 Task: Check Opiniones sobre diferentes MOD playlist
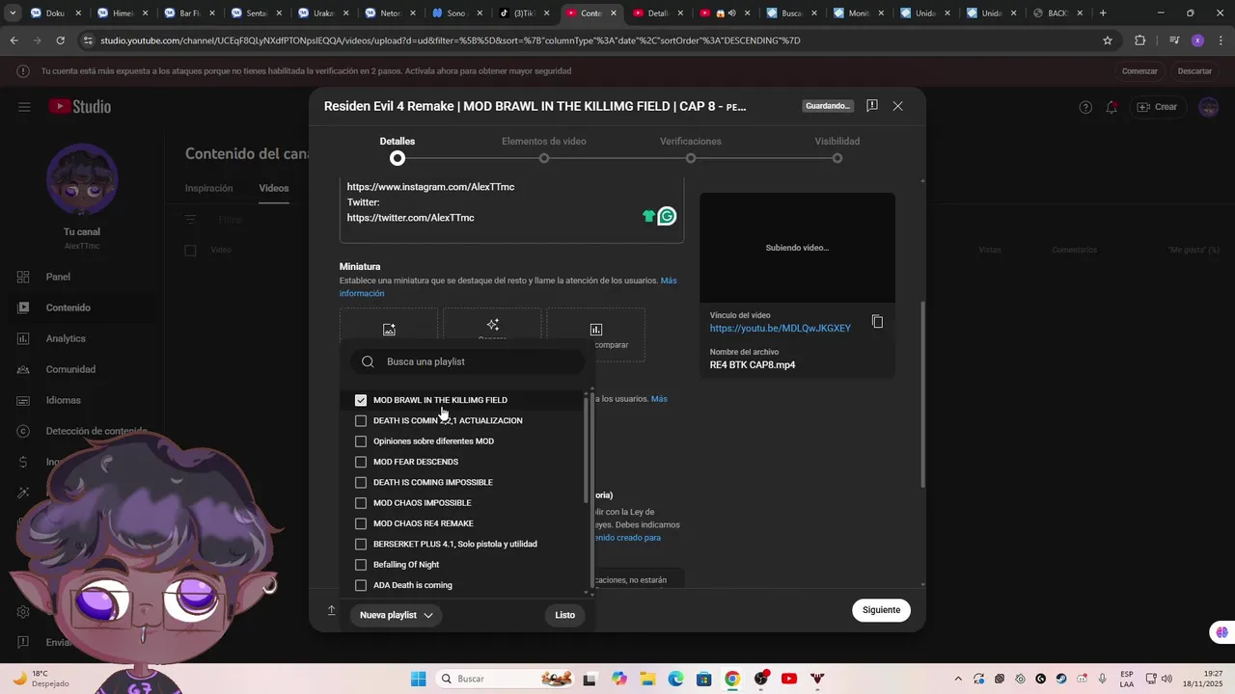pos(361,441)
